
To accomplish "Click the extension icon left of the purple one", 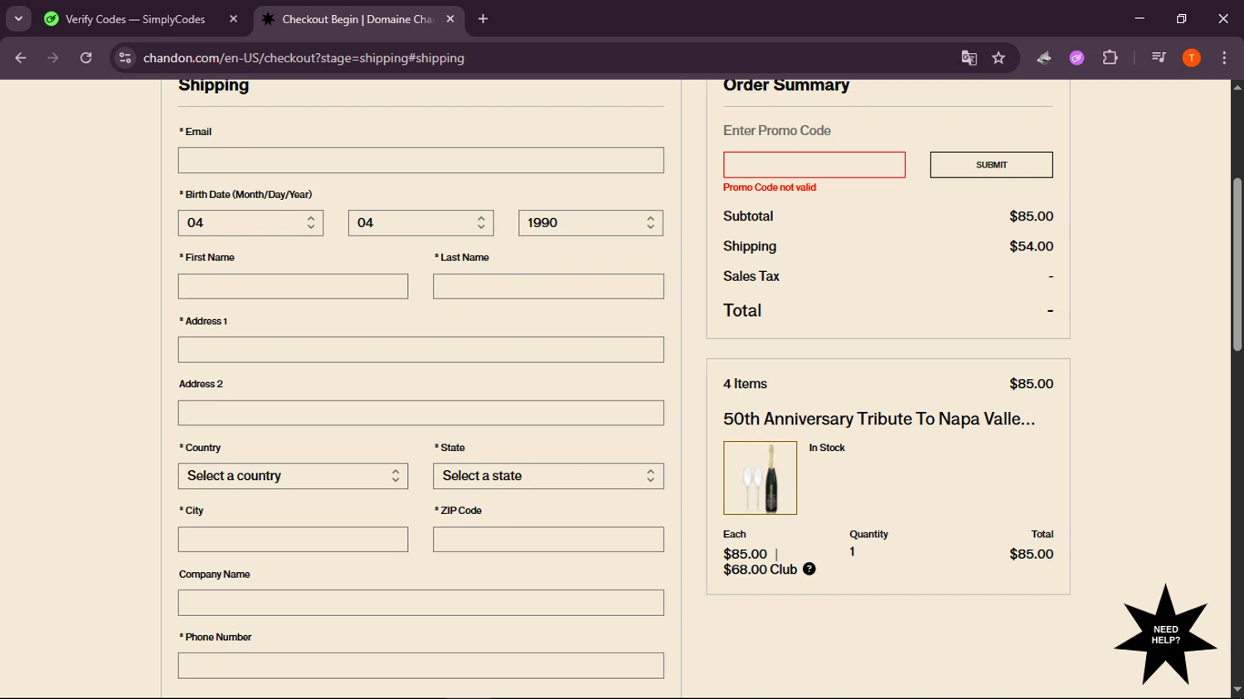I will (x=1044, y=58).
